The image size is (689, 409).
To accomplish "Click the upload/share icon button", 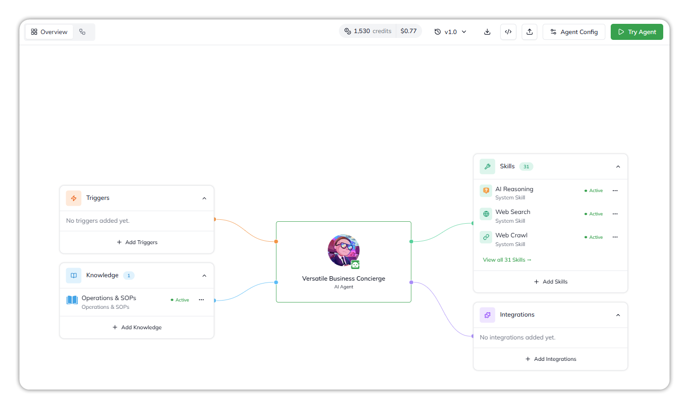I will coord(530,32).
